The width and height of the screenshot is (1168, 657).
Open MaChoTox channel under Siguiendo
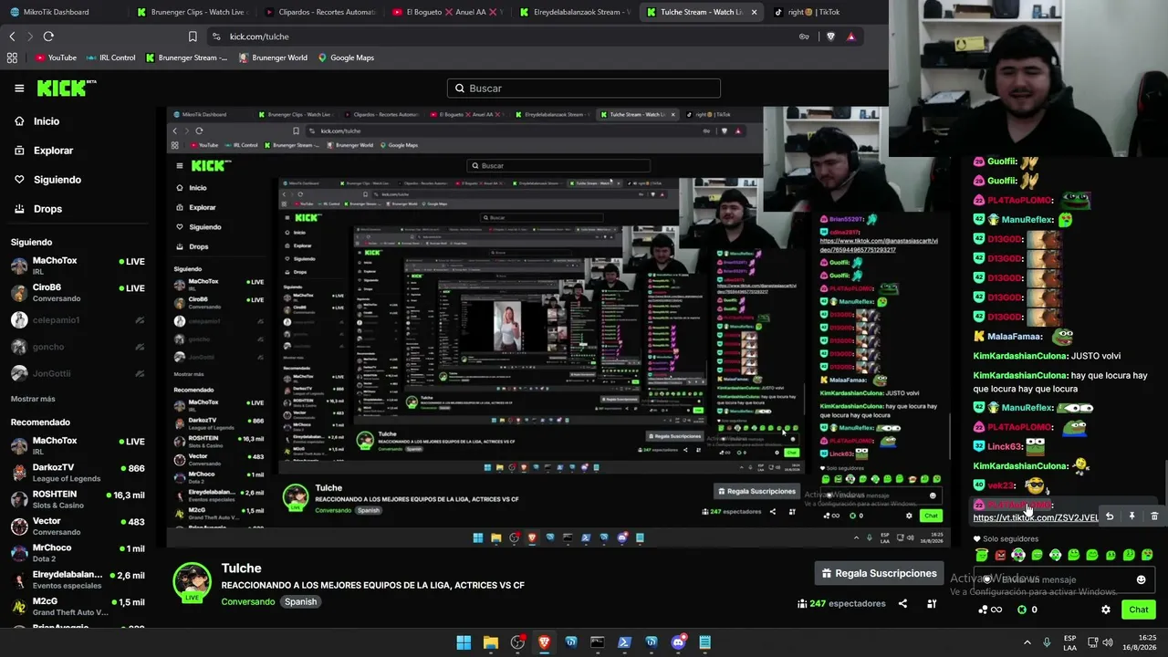pos(78,266)
